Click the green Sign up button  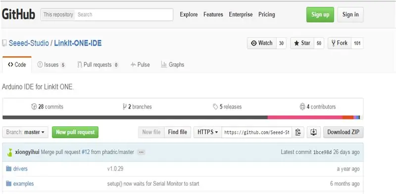(x=320, y=15)
